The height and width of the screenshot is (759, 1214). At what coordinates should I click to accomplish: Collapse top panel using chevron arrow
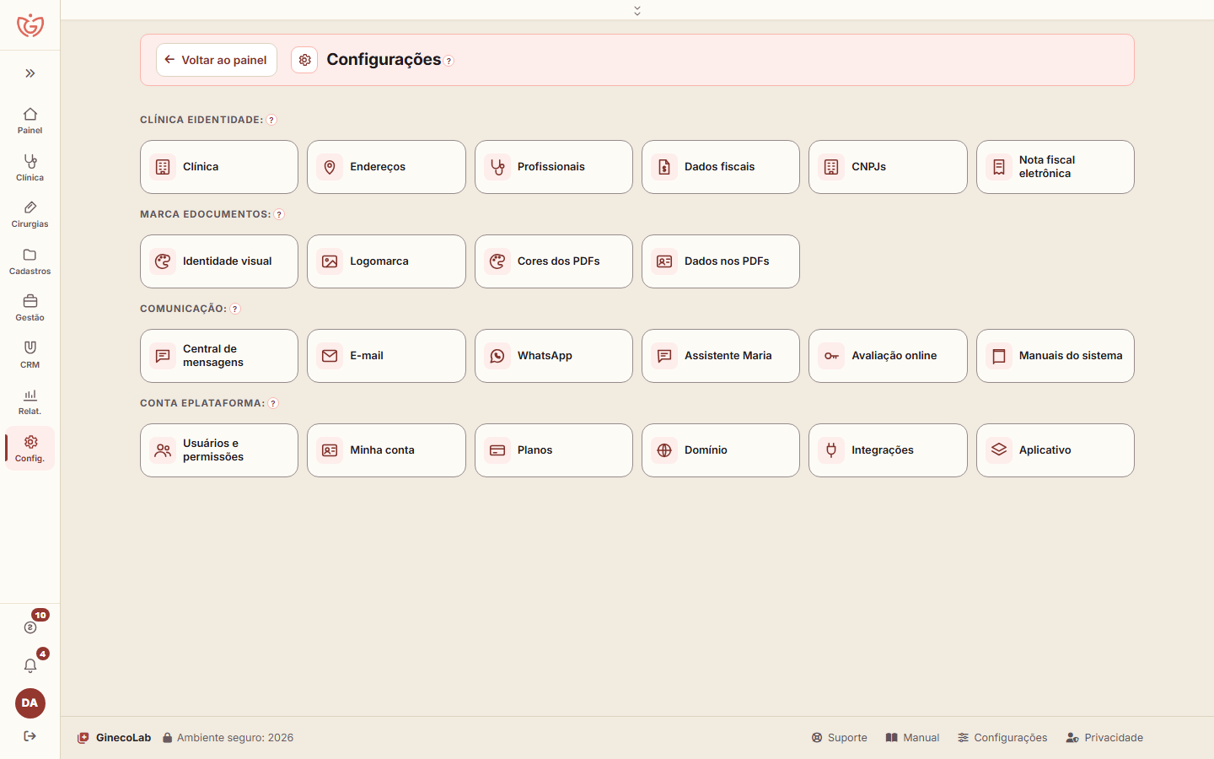pyautogui.click(x=637, y=10)
